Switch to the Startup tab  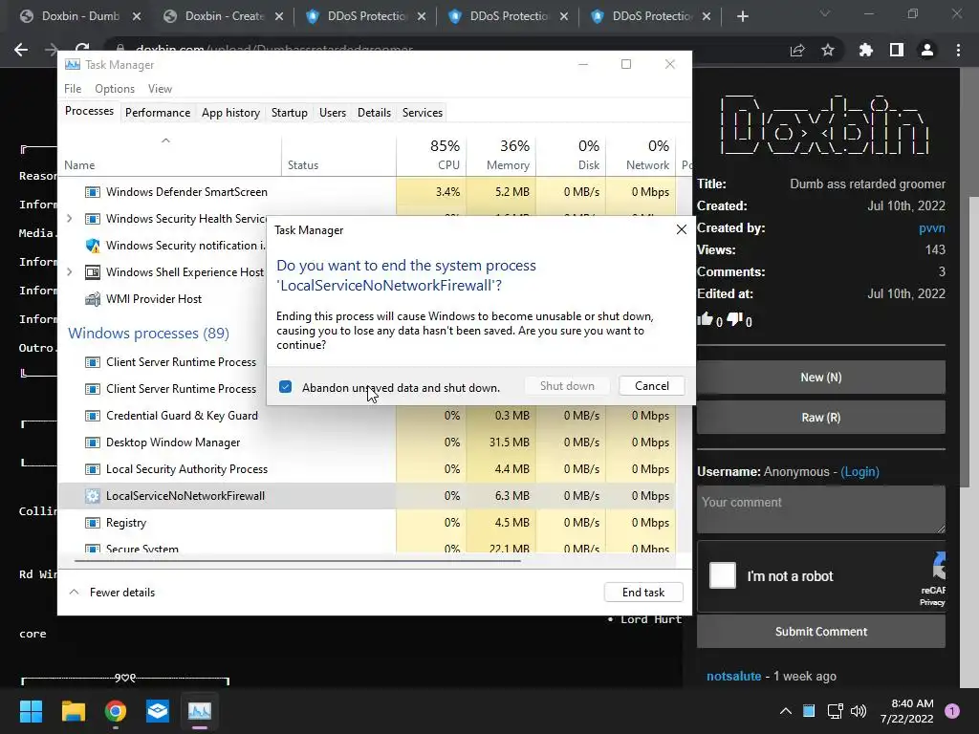pyautogui.click(x=289, y=113)
